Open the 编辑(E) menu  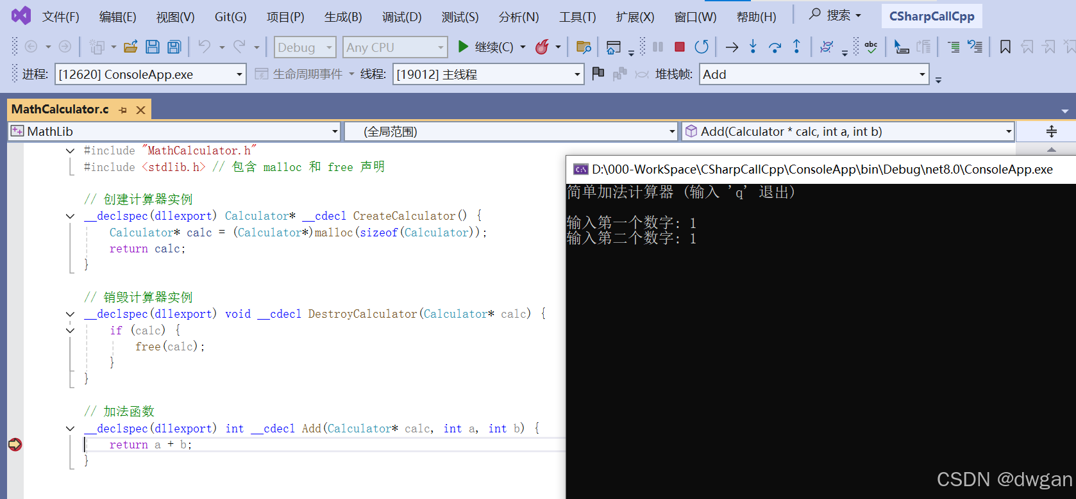118,17
